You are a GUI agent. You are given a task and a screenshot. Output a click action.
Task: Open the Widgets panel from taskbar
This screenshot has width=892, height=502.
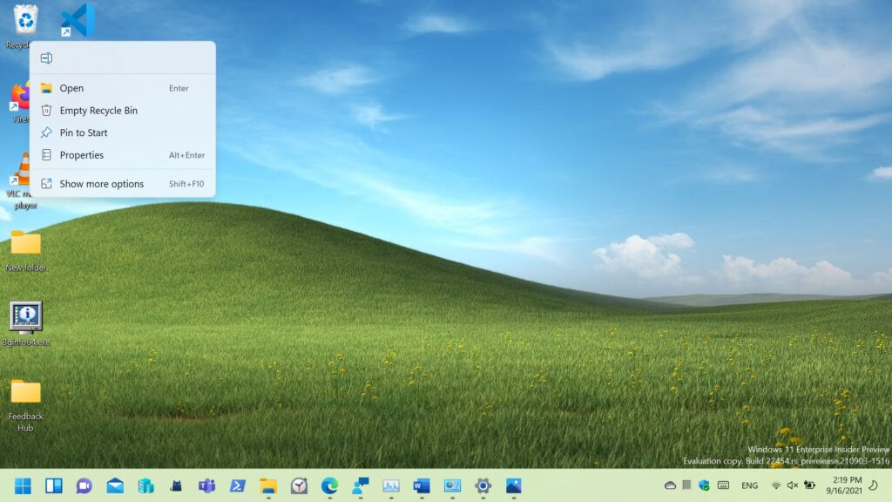point(54,485)
